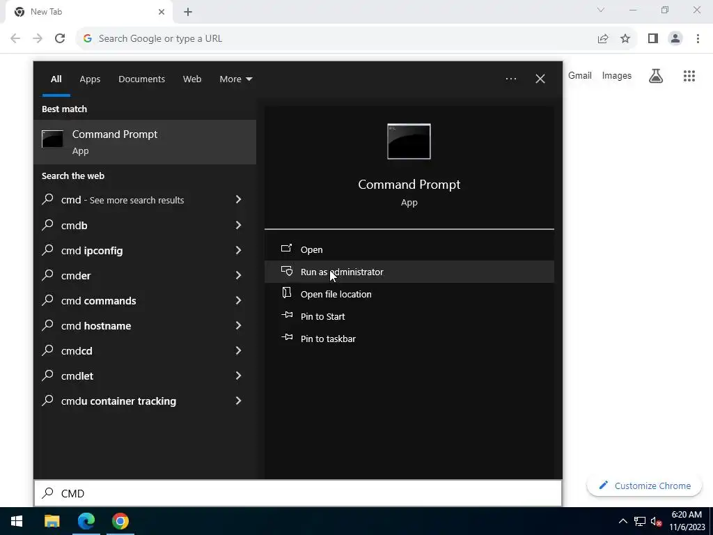Choose Pin to taskbar
Viewport: 713px width, 535px height.
click(x=409, y=339)
